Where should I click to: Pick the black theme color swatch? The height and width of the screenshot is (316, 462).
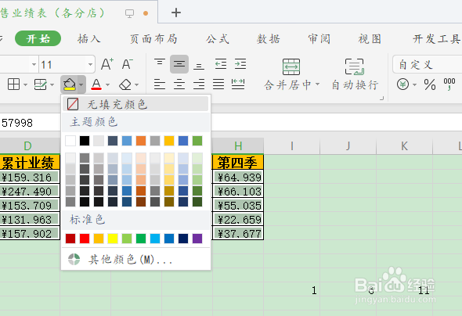click(x=85, y=141)
